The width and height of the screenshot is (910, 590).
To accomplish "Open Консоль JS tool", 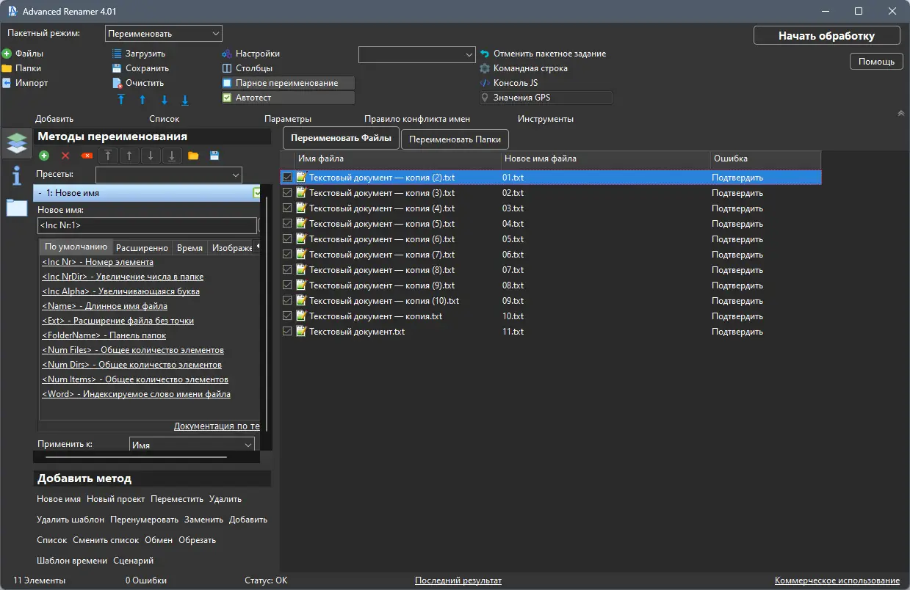I will click(515, 83).
